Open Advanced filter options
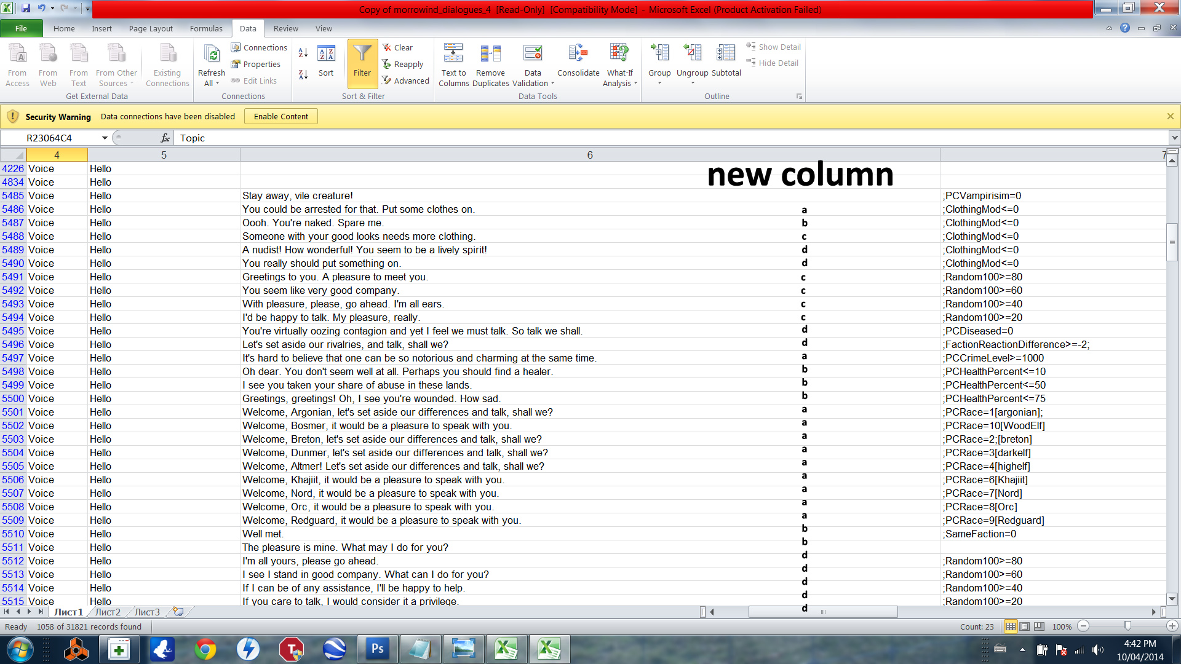This screenshot has height=664, width=1181. pyautogui.click(x=405, y=81)
